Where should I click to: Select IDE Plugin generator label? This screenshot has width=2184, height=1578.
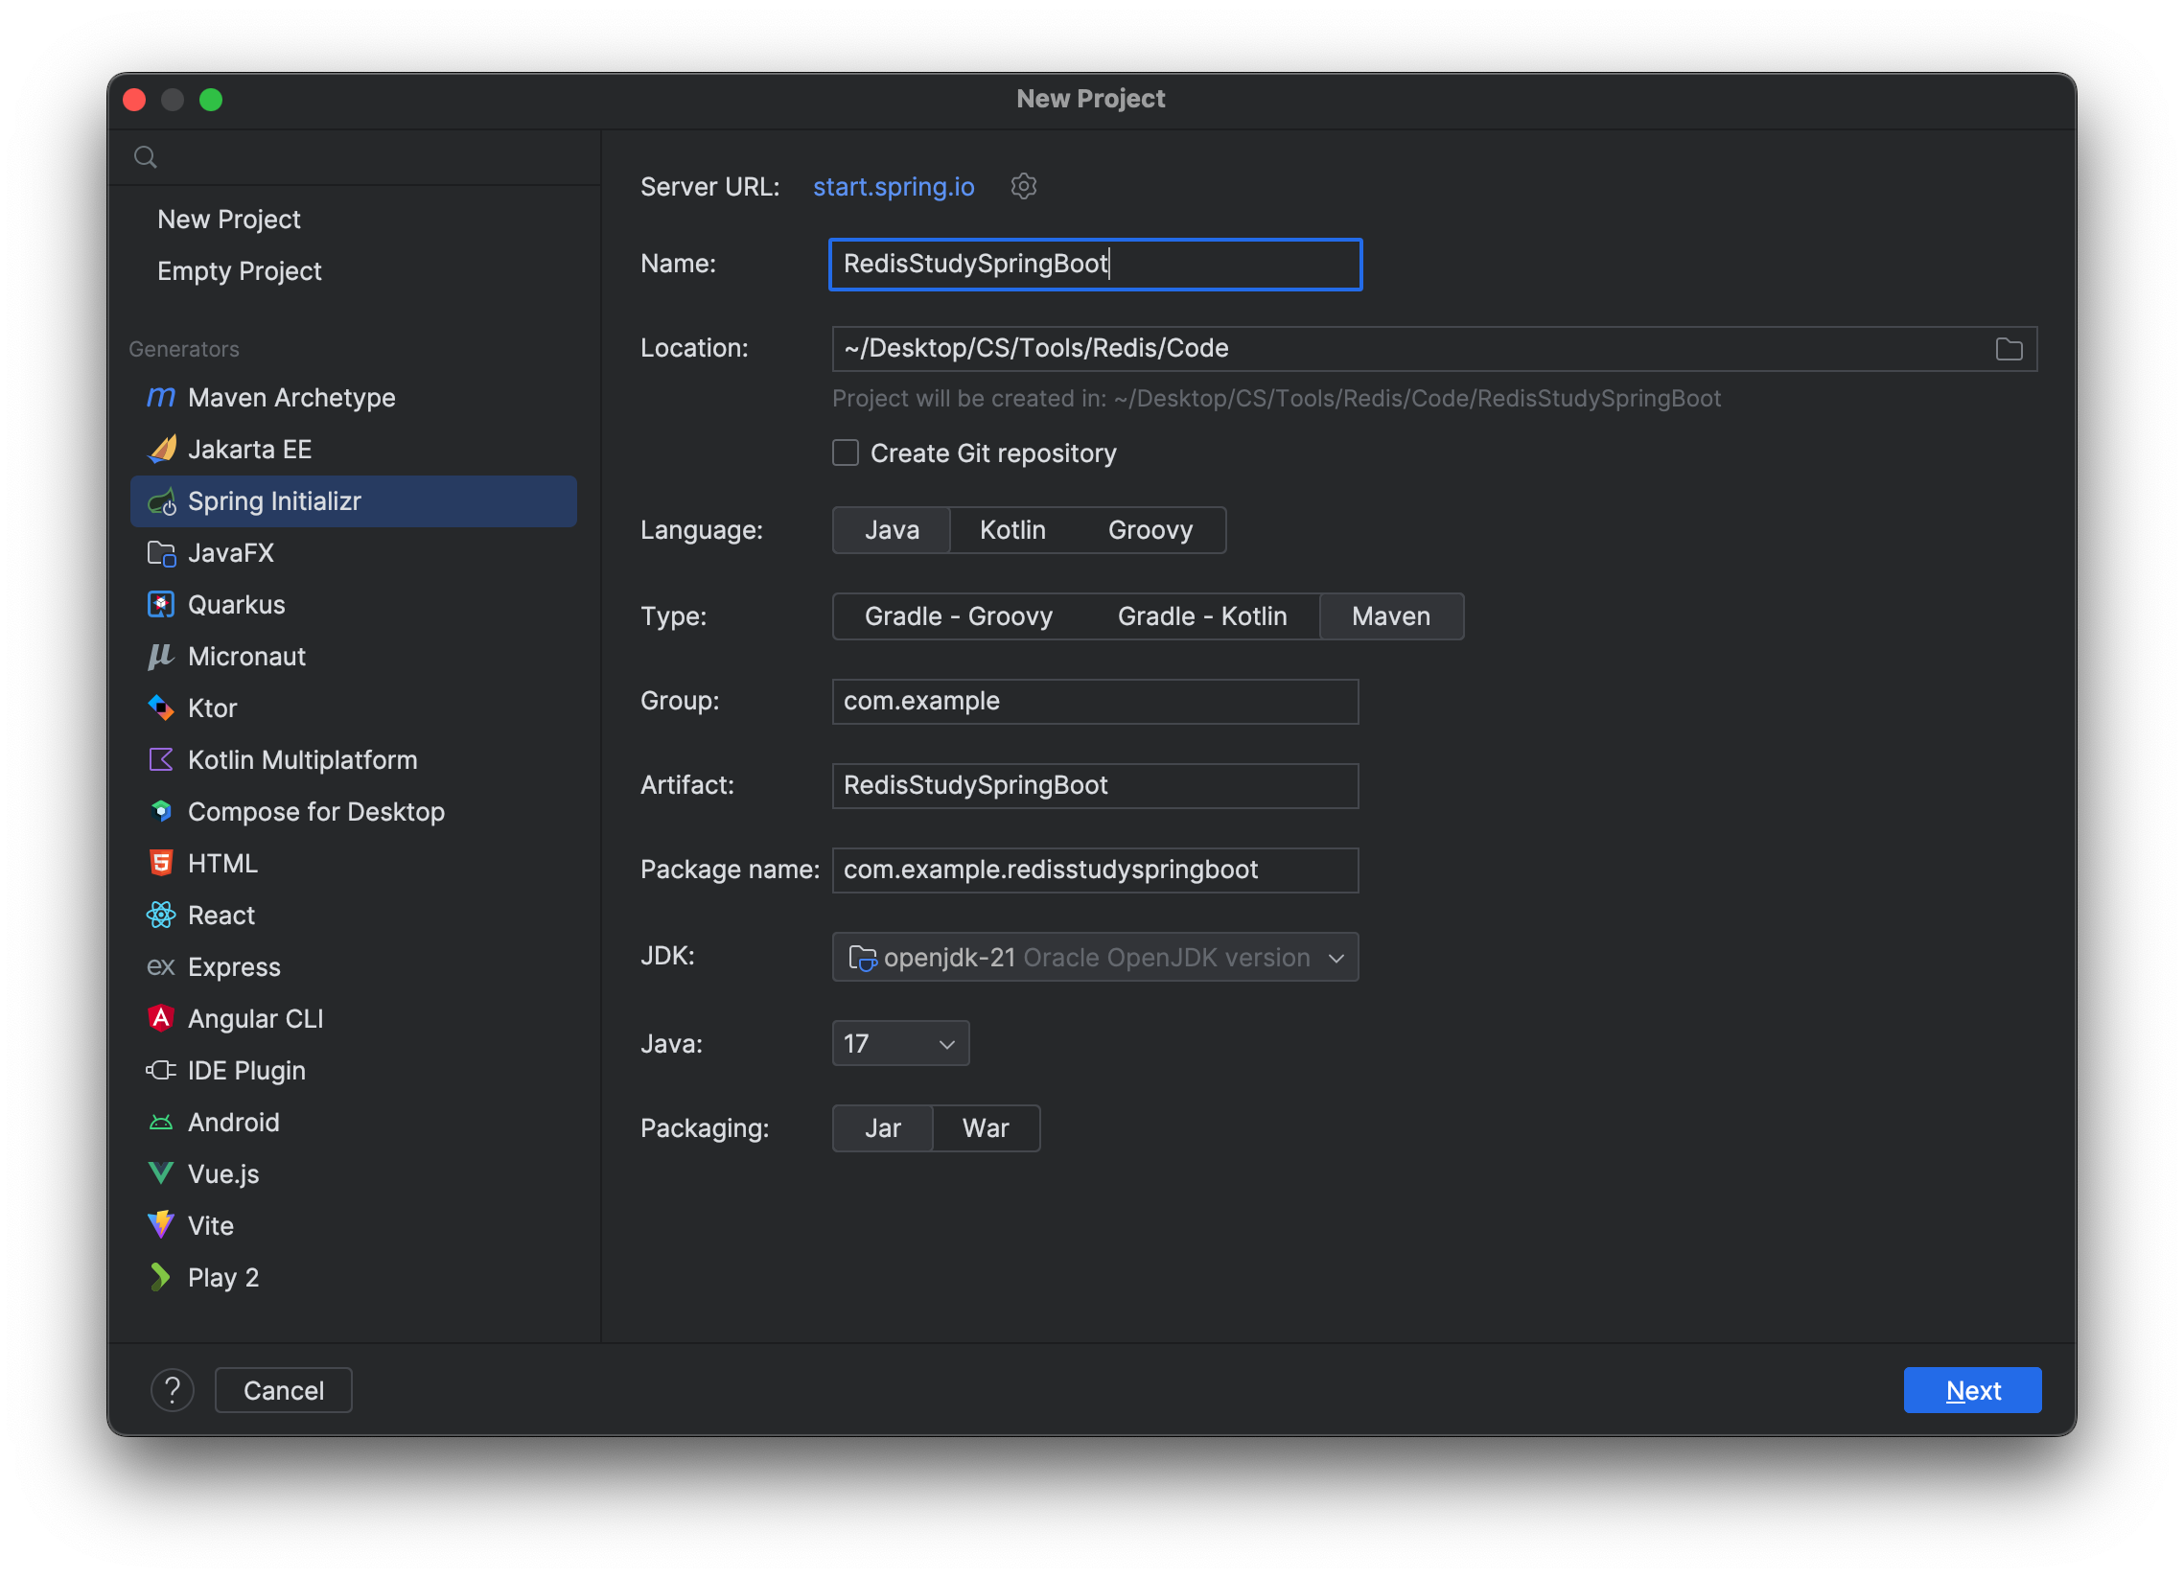point(246,1071)
